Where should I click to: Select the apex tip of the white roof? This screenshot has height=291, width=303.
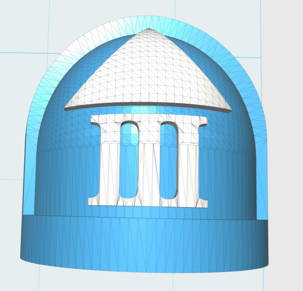coord(149,30)
